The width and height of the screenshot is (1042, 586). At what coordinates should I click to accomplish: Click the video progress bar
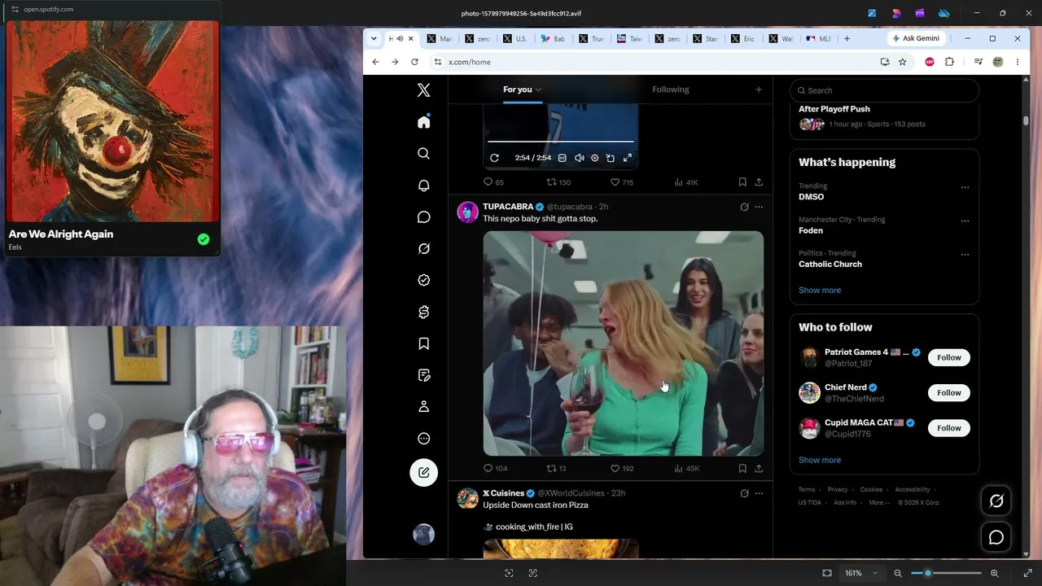pyautogui.click(x=560, y=142)
